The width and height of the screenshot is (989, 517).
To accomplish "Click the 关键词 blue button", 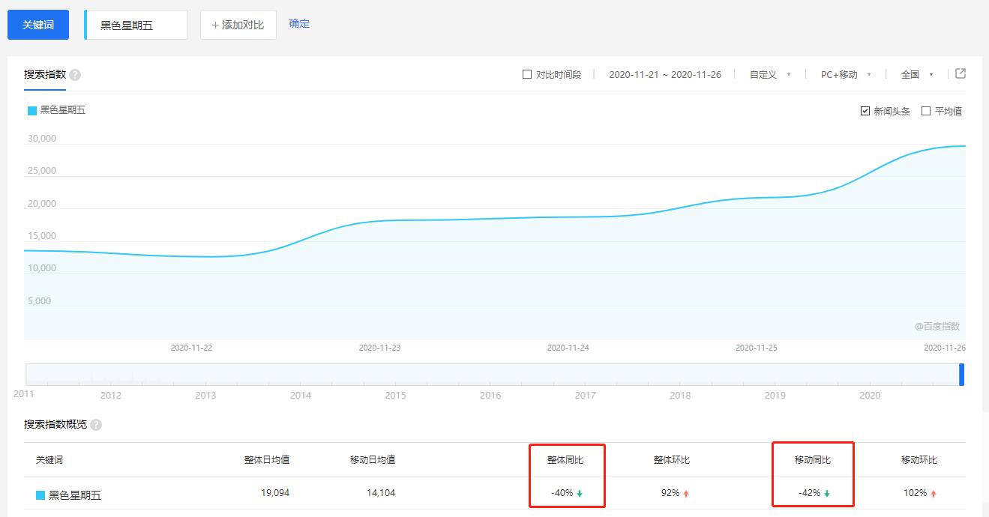I will click(38, 25).
